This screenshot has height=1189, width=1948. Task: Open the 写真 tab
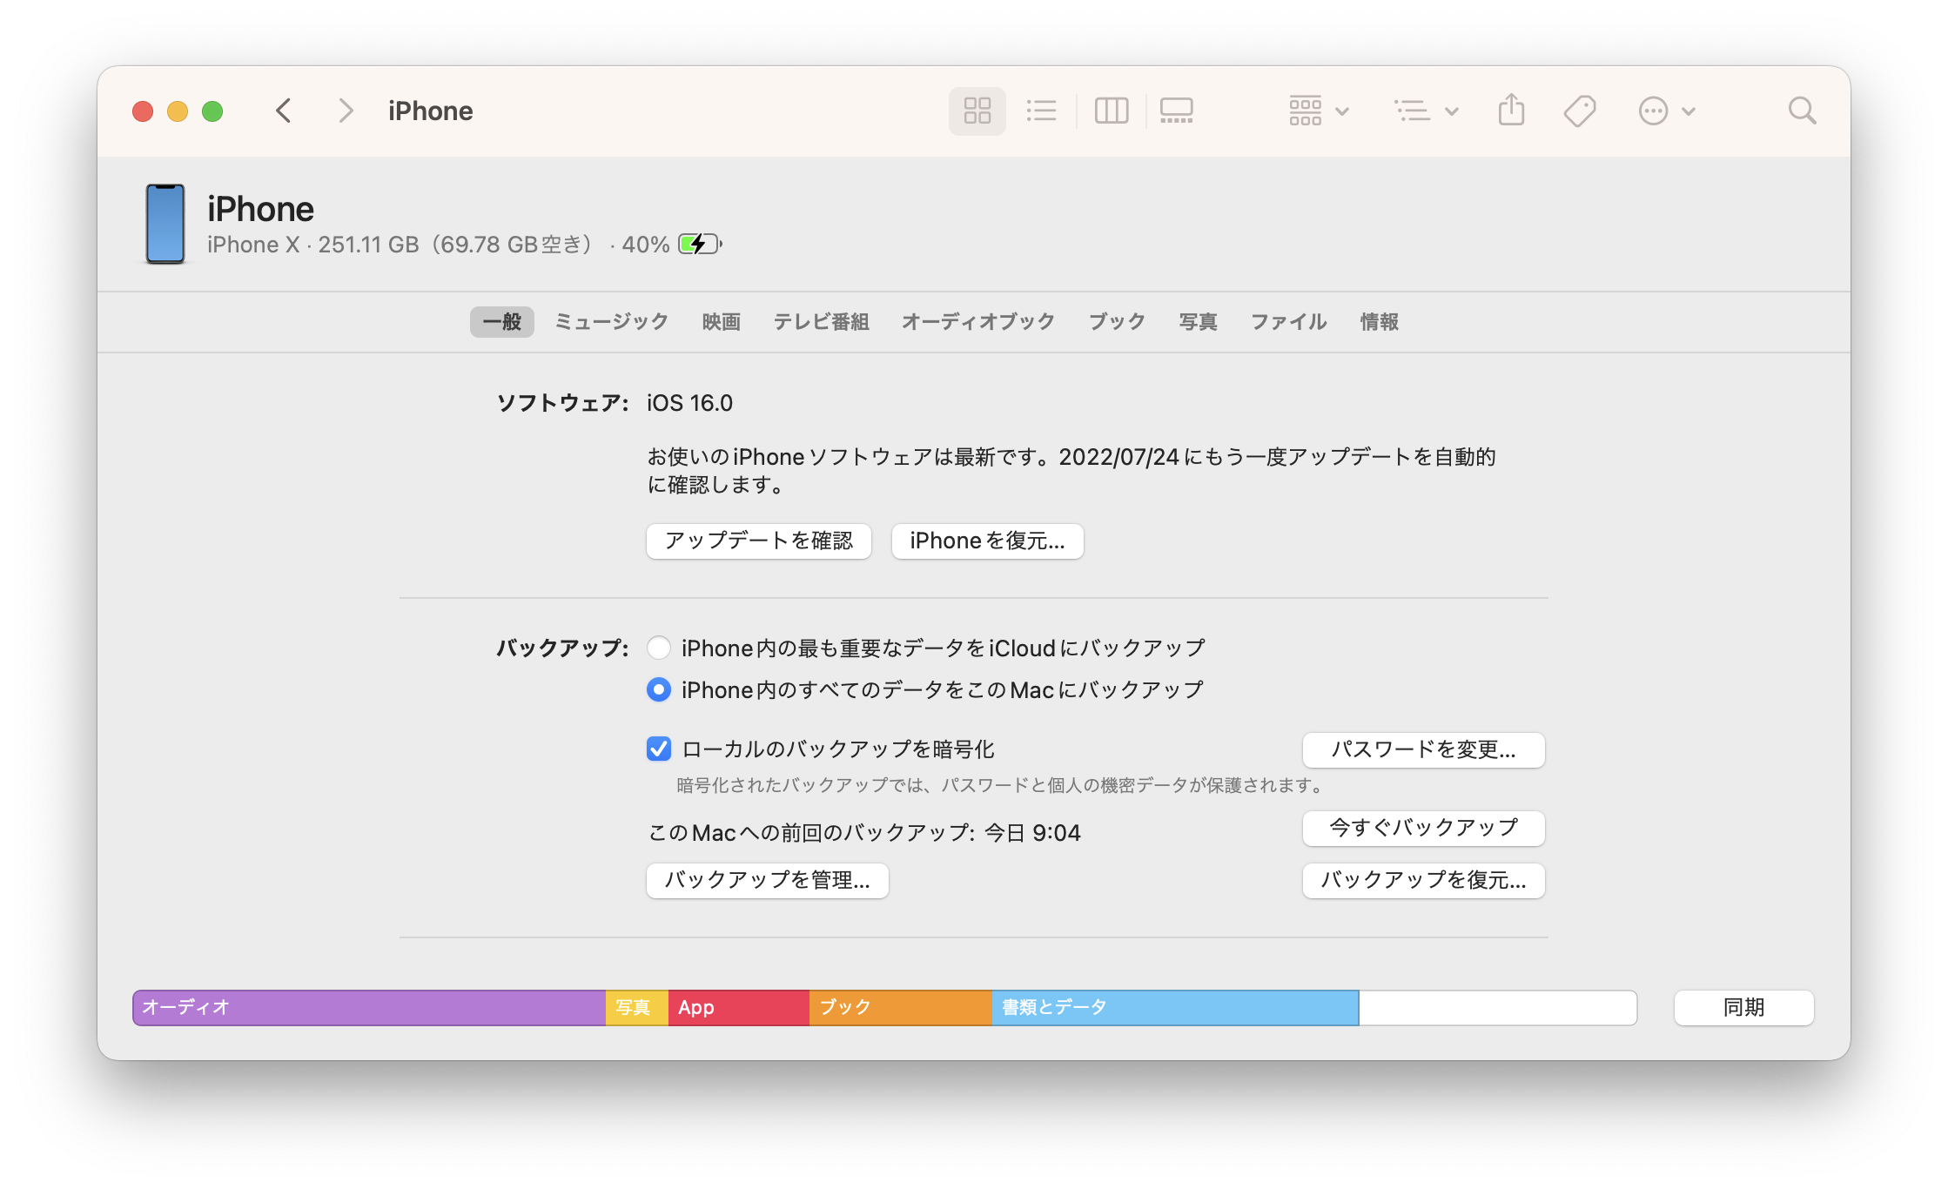[1198, 322]
